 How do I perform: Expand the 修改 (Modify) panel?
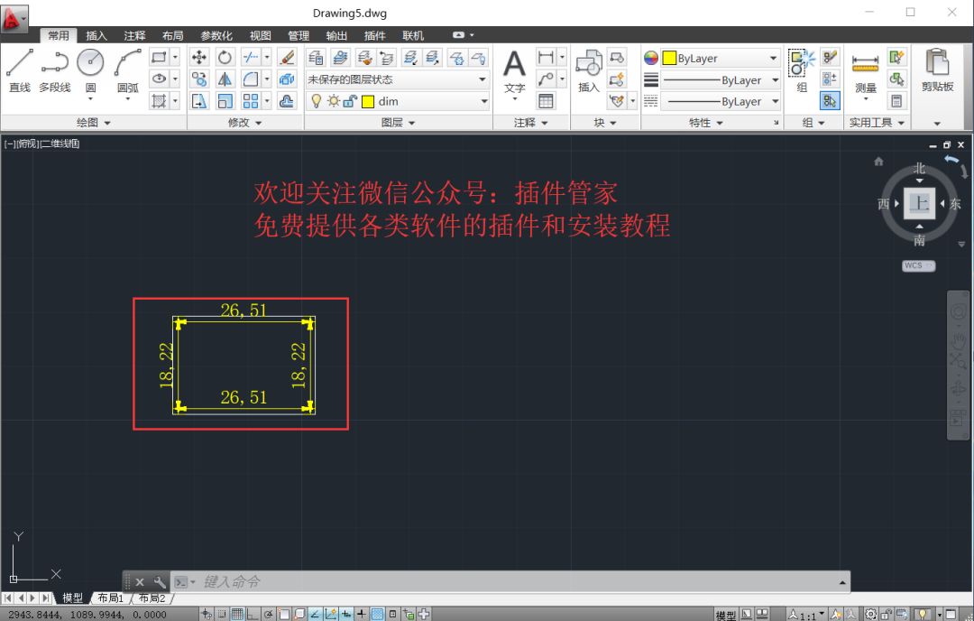[244, 123]
